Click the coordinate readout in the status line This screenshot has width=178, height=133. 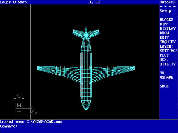tap(94, 2)
